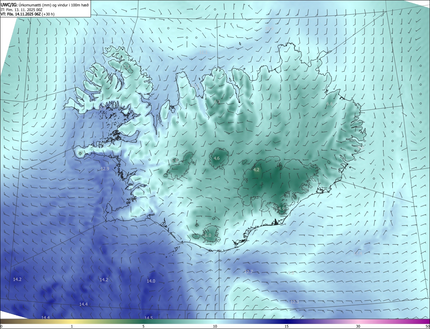Click the colorbar tick labeled 10

coord(215,327)
